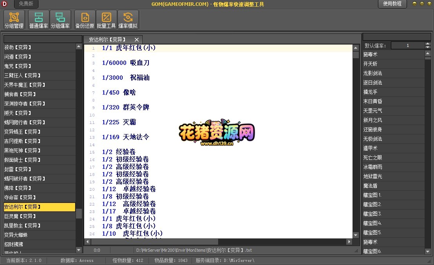Open the 批量工具 batch tool
434x265 pixels.
coord(106,20)
